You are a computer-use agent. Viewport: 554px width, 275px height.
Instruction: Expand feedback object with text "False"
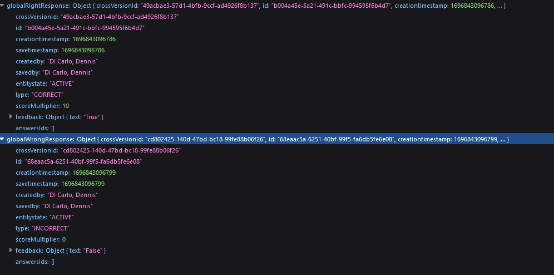pyautogui.click(x=11, y=251)
